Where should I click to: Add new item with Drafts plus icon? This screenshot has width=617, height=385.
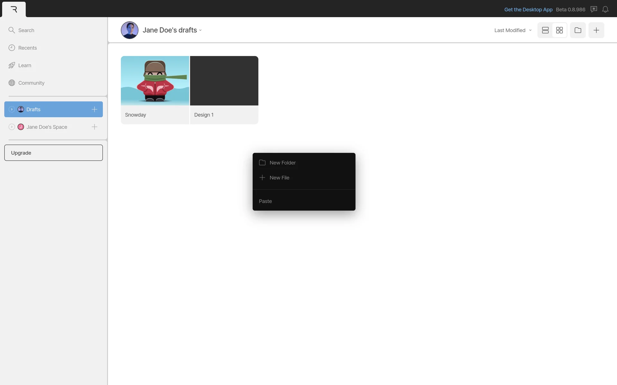tap(94, 109)
